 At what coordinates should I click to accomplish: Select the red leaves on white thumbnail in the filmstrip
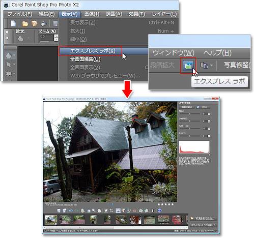click(135, 220)
